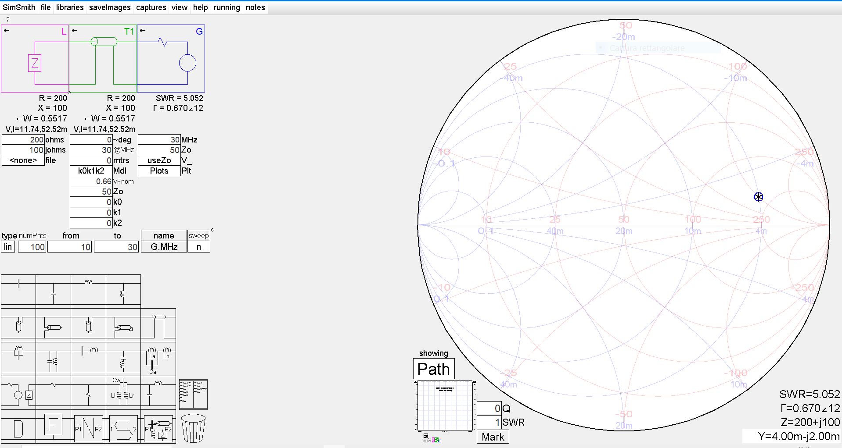Select the shunt series-LC component
The height and width of the screenshot is (448, 842).
tap(123, 358)
